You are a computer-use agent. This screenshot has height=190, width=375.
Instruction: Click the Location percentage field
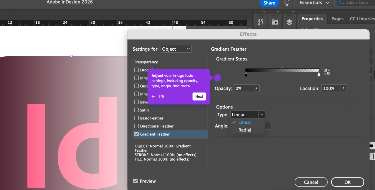coord(331,88)
